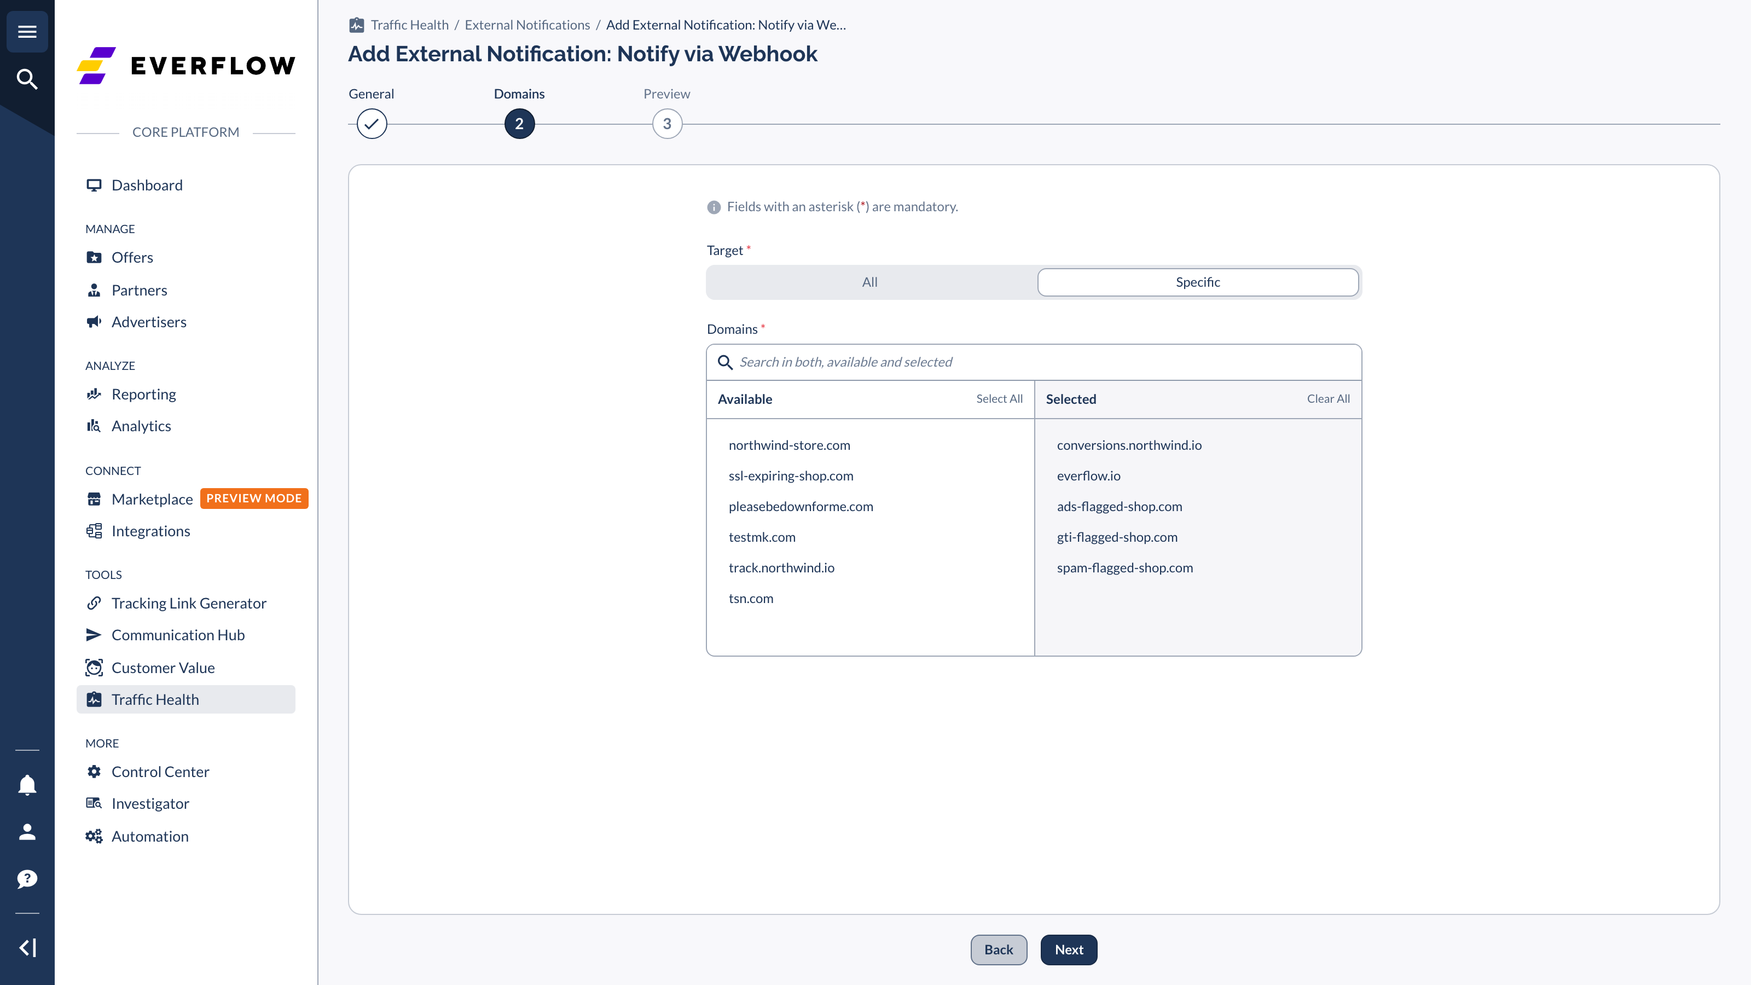Open the help question-mark icon
The width and height of the screenshot is (1751, 985).
[27, 879]
